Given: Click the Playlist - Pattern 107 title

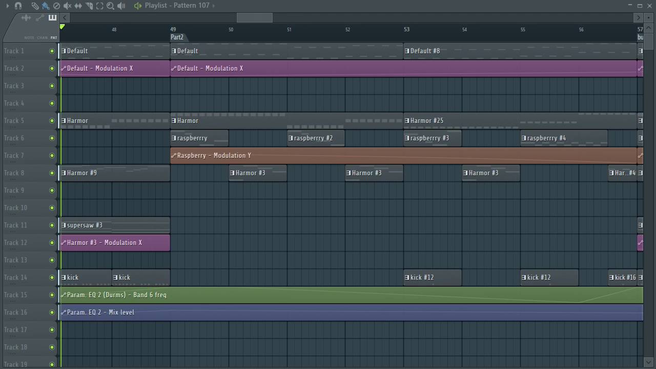Looking at the screenshot, I should click(177, 6).
